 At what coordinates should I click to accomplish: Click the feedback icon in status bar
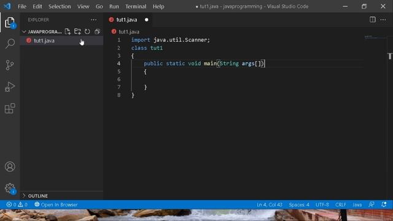click(372, 204)
